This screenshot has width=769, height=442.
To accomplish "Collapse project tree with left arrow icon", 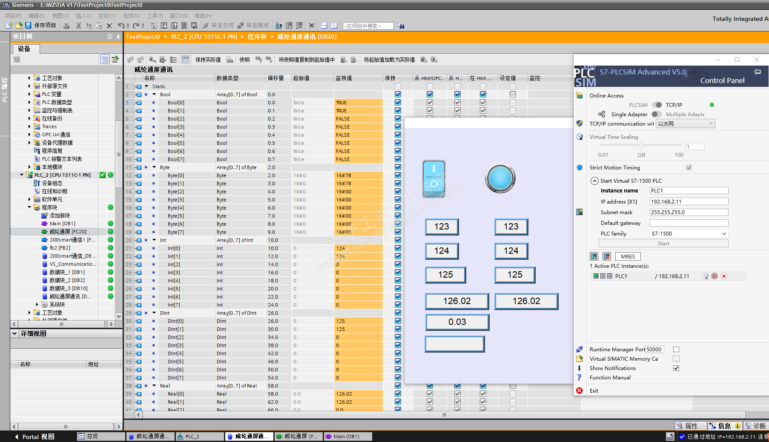I will pyautogui.click(x=119, y=37).
